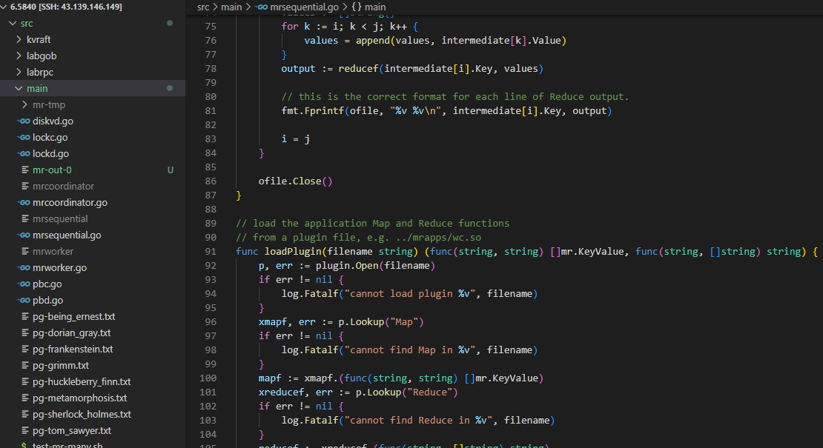The image size is (823, 448).
Task: Click text file icon beside pg-huckleberry_finn.txt
Action: [24, 381]
